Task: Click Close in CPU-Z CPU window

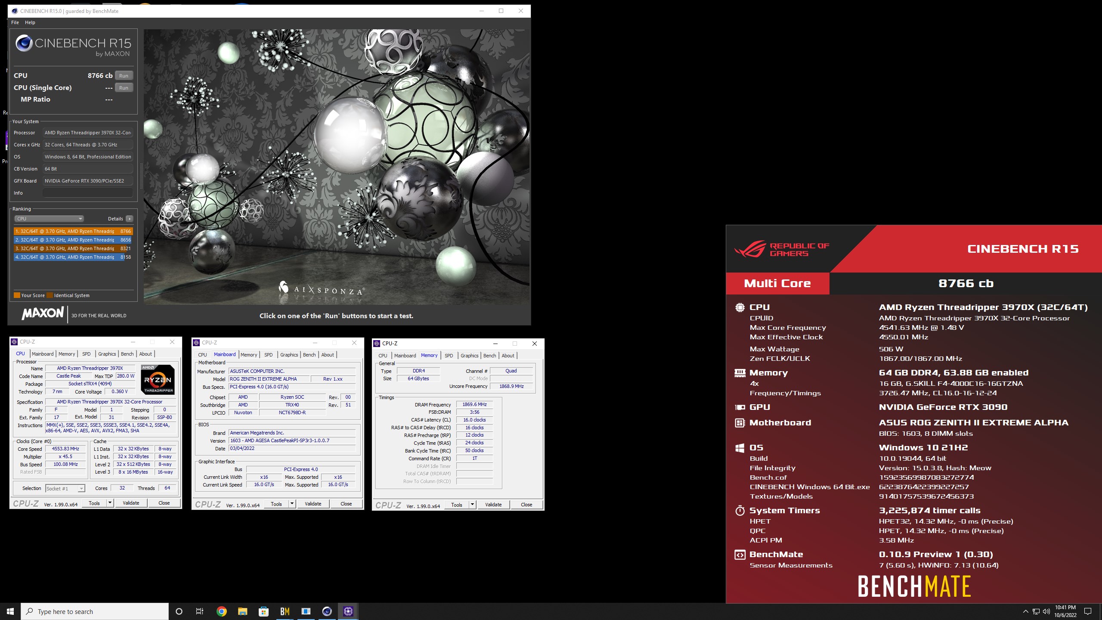Action: click(x=164, y=503)
